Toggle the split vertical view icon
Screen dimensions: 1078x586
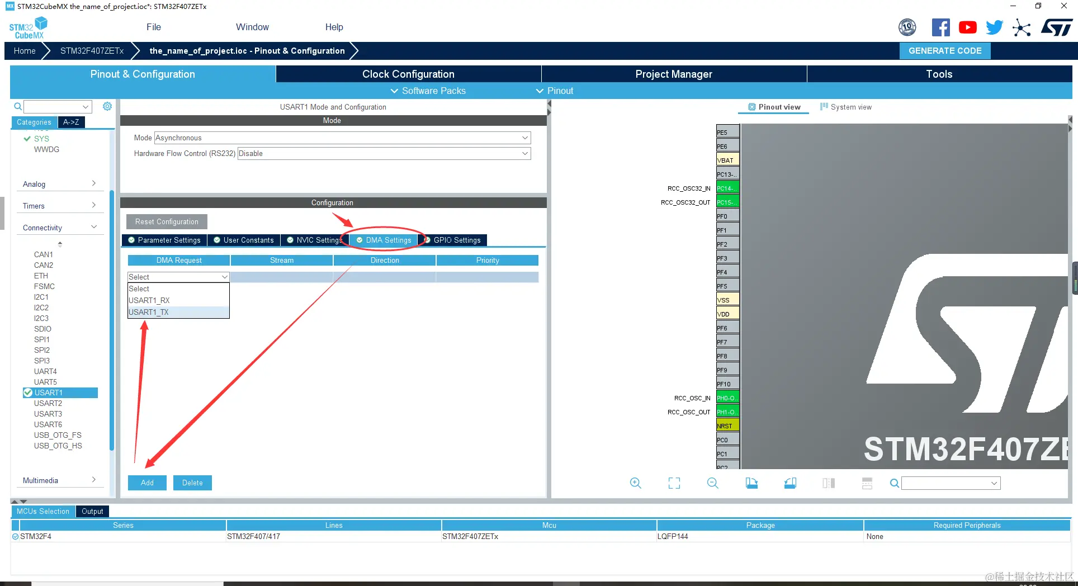tap(829, 483)
